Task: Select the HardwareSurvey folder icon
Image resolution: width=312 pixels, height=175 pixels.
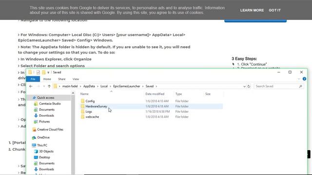Action: pyautogui.click(x=83, y=106)
